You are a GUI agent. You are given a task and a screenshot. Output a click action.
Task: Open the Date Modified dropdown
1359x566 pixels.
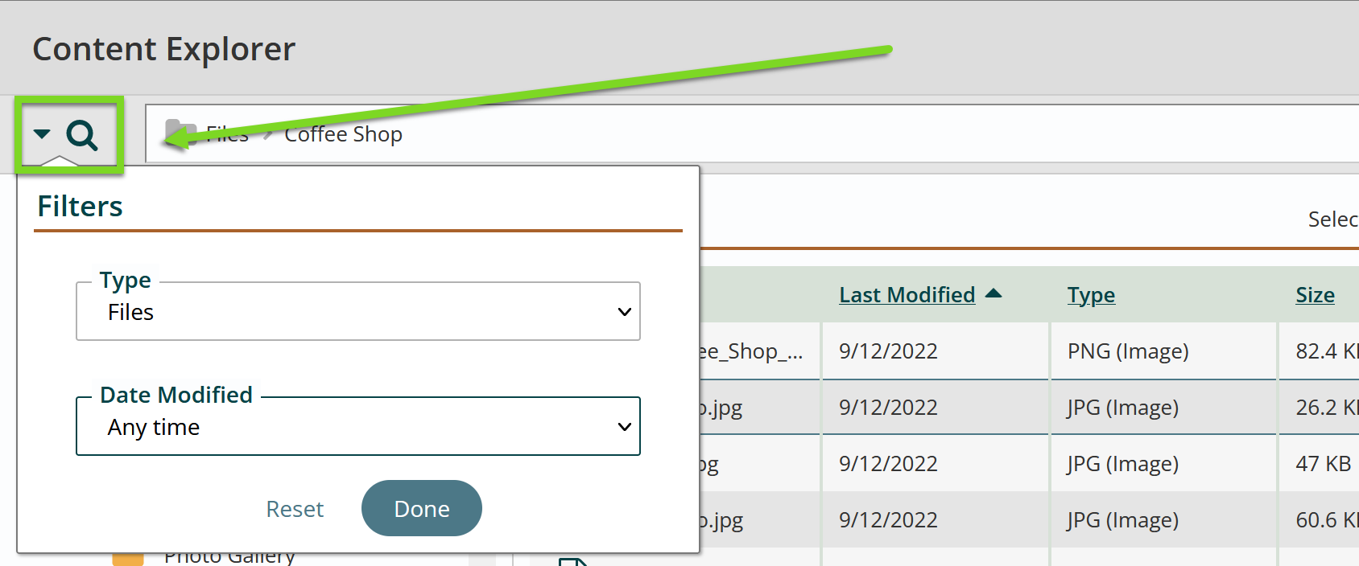[x=358, y=427]
